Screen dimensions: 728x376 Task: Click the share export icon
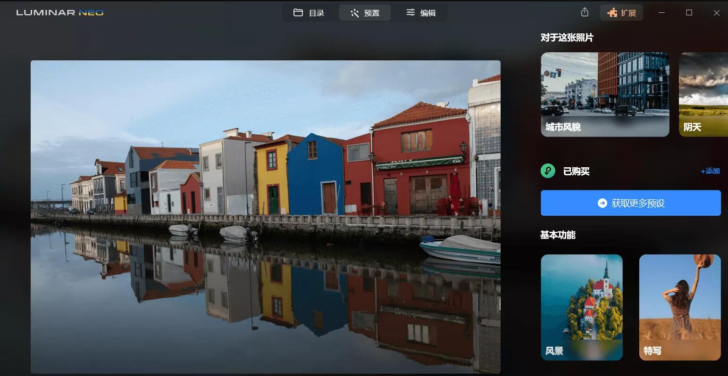(585, 13)
